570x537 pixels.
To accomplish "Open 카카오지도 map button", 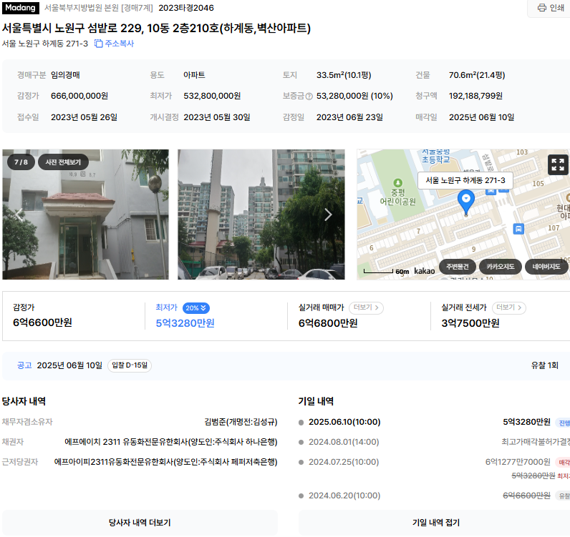I will point(501,267).
